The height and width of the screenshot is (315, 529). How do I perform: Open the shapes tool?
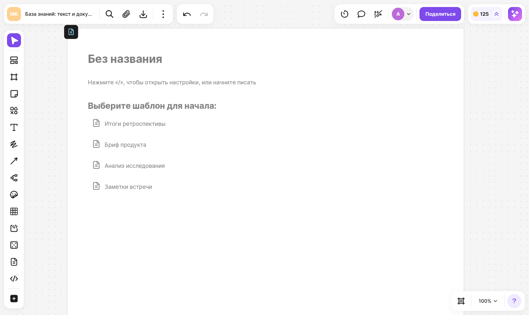(14, 111)
